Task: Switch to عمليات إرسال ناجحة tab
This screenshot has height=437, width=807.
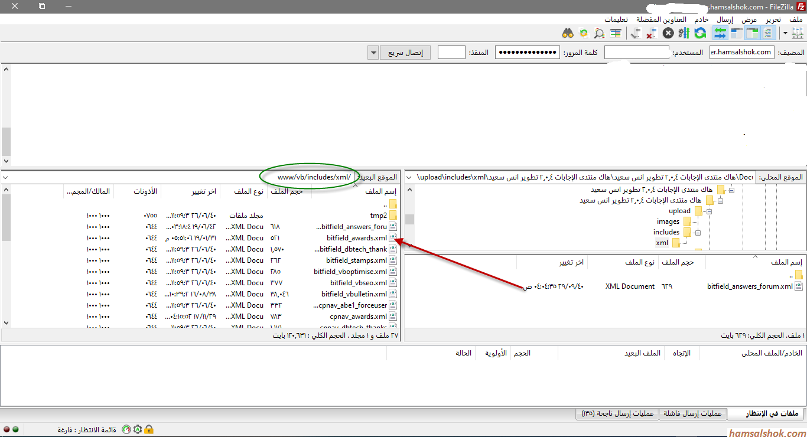Action: point(617,413)
